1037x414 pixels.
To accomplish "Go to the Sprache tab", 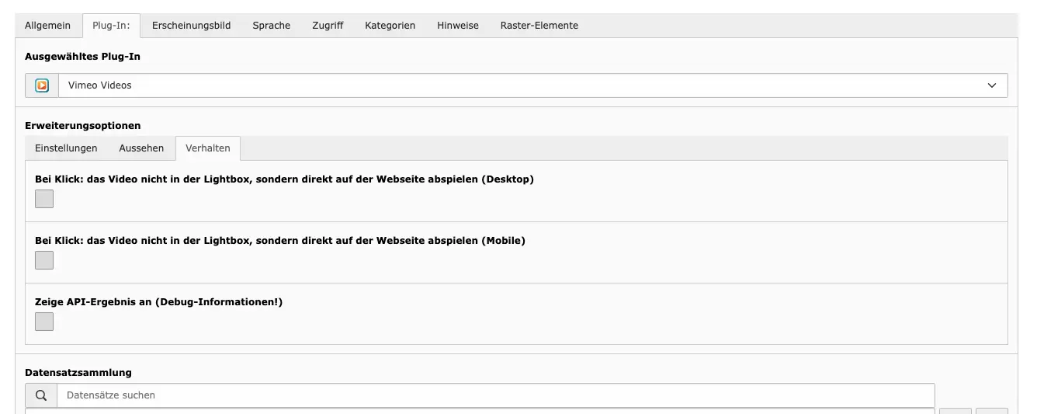I will point(271,26).
